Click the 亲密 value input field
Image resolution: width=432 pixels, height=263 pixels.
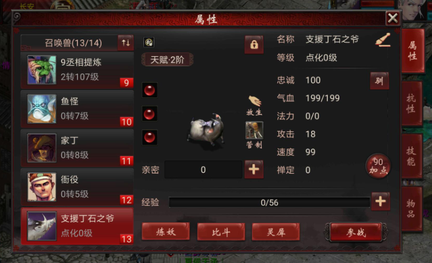pyautogui.click(x=203, y=169)
